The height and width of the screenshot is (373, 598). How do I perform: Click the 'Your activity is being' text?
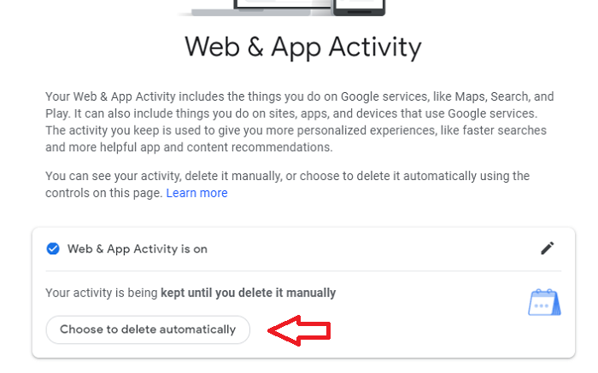(x=102, y=293)
